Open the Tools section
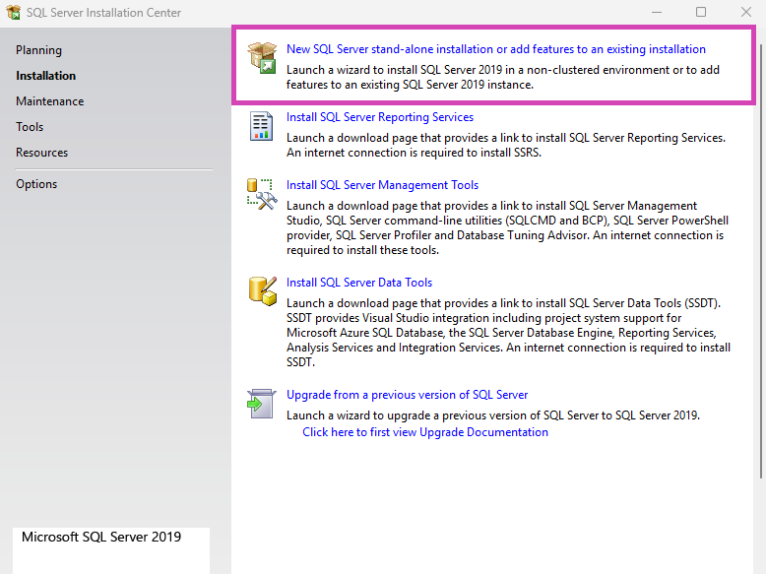Screen dimensions: 766x574 click(30, 127)
